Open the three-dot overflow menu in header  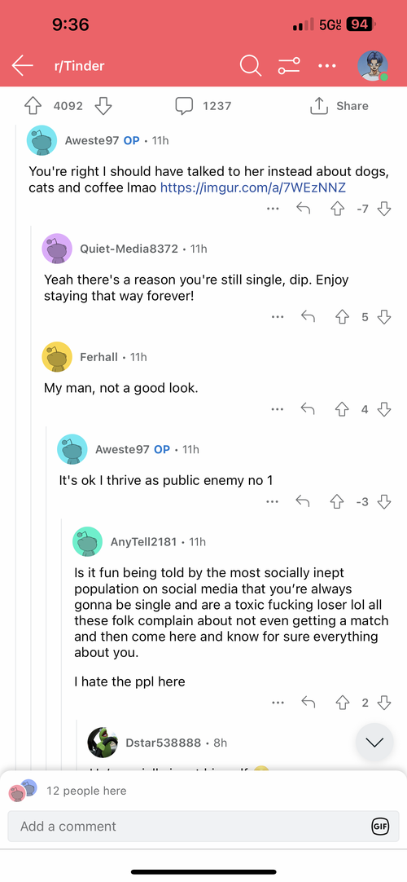(326, 66)
